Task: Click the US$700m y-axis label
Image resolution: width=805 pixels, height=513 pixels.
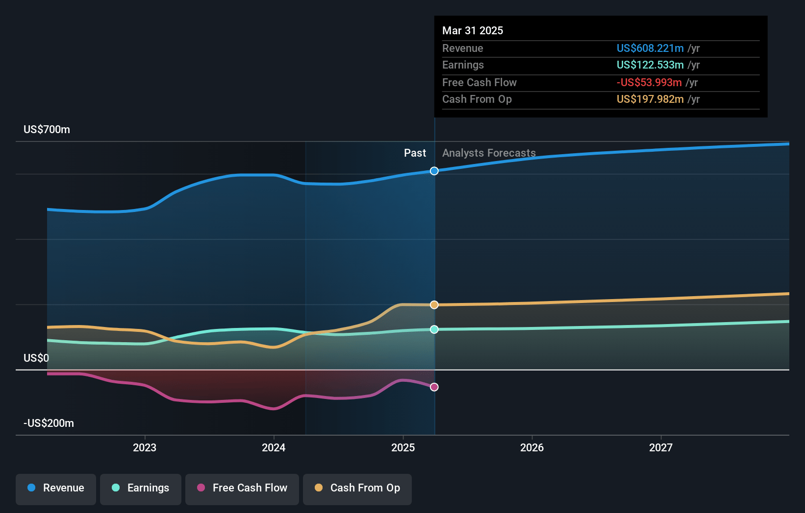Action: pyautogui.click(x=47, y=130)
